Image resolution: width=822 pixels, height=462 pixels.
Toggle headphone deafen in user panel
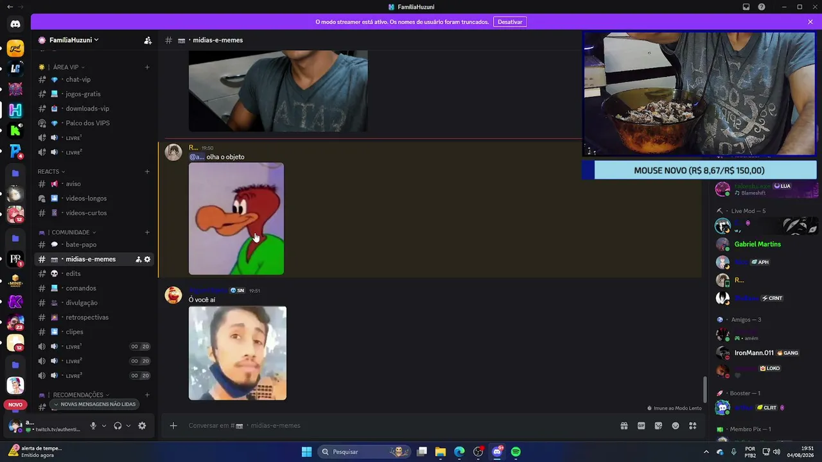[x=118, y=425]
